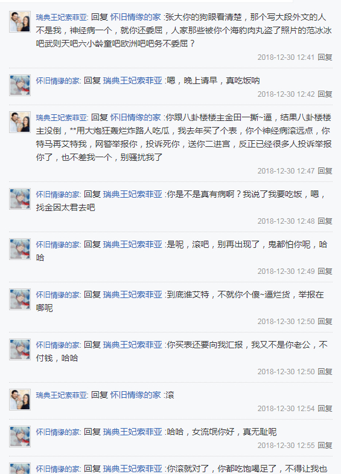Screen dimensions: 341x474
Task: Reply to the 12:55 comment
Action: pos(325,445)
